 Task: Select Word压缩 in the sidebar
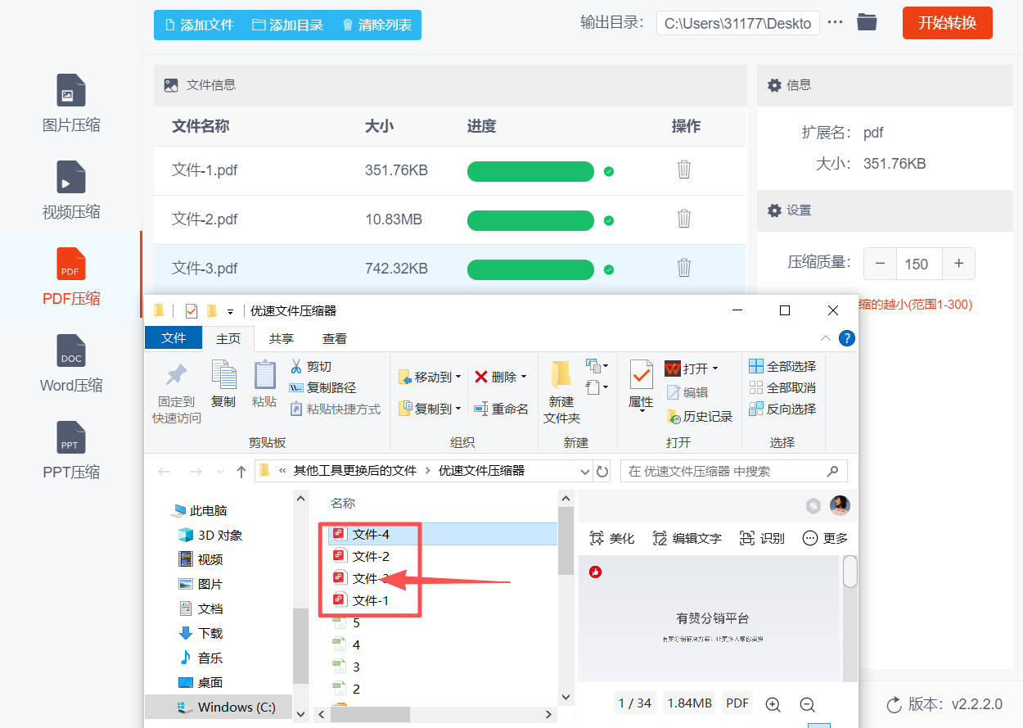pos(71,364)
